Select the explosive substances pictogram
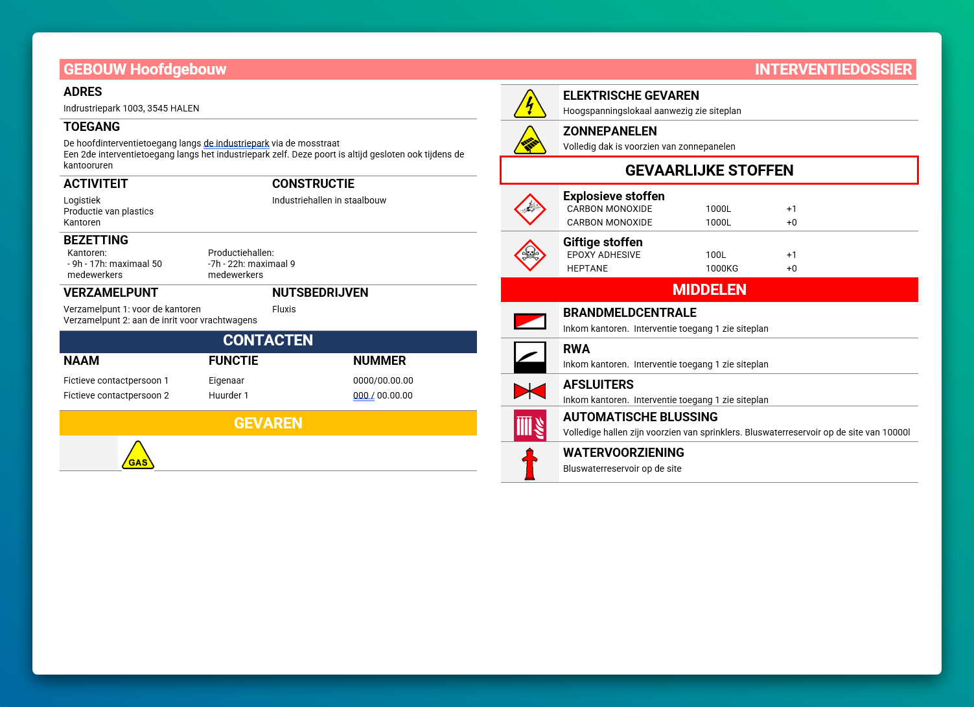 tap(529, 209)
